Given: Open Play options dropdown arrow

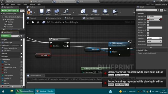Looking at the screenshot, I should [x=120, y=12].
